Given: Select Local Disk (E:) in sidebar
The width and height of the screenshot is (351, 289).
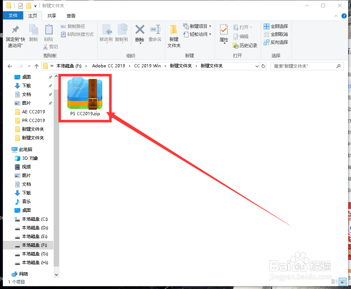Looking at the screenshot, I should click(x=34, y=236).
